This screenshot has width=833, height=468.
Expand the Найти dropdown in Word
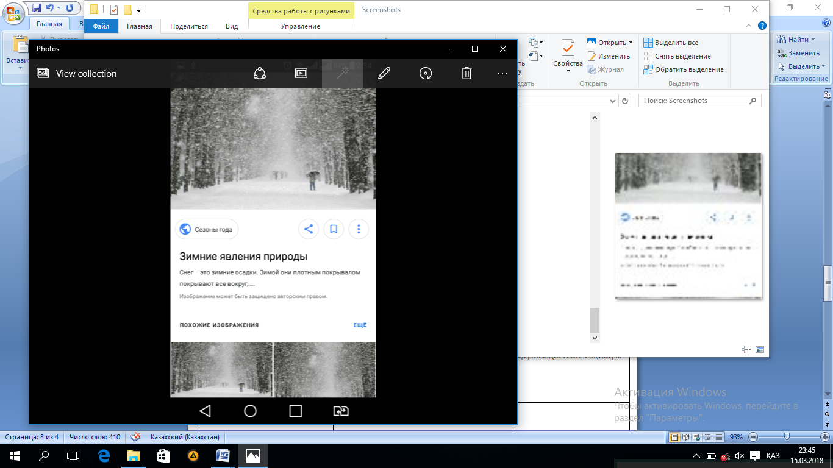click(x=814, y=40)
